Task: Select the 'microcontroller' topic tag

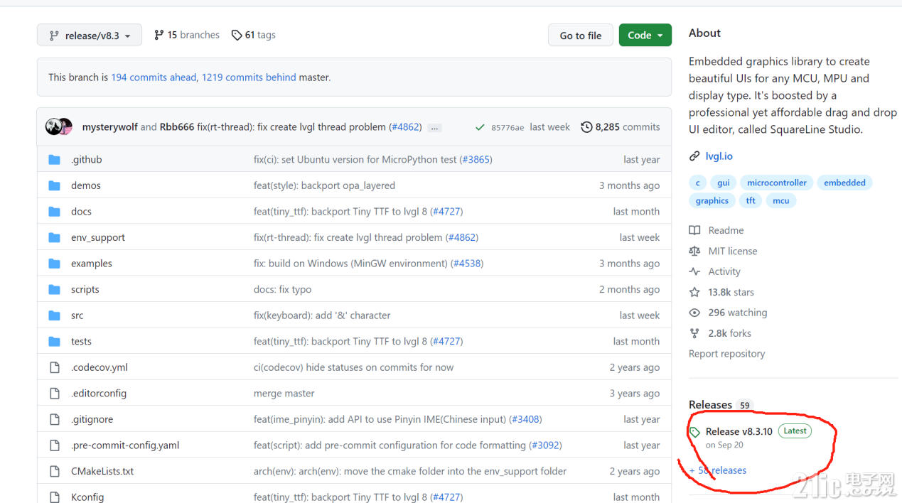Action: (777, 183)
